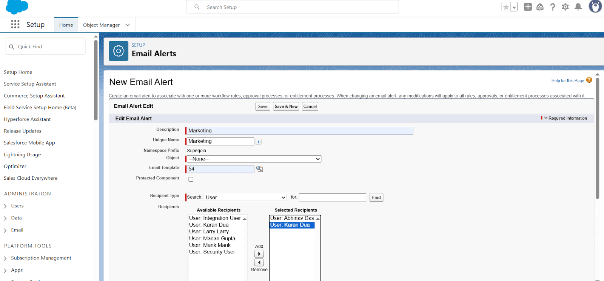Image resolution: width=604 pixels, height=281 pixels.
Task: Click the main page vertical scrollbar
Action: point(597,138)
